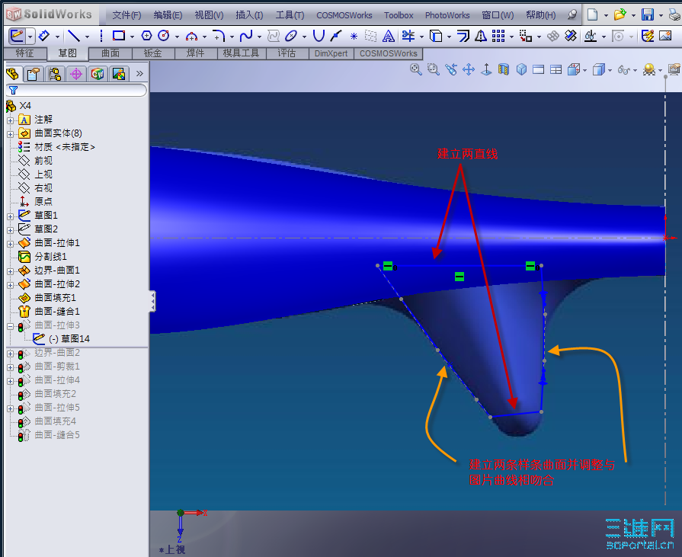Click the Section View icon
Screen dimensions: 682x557
coord(504,69)
